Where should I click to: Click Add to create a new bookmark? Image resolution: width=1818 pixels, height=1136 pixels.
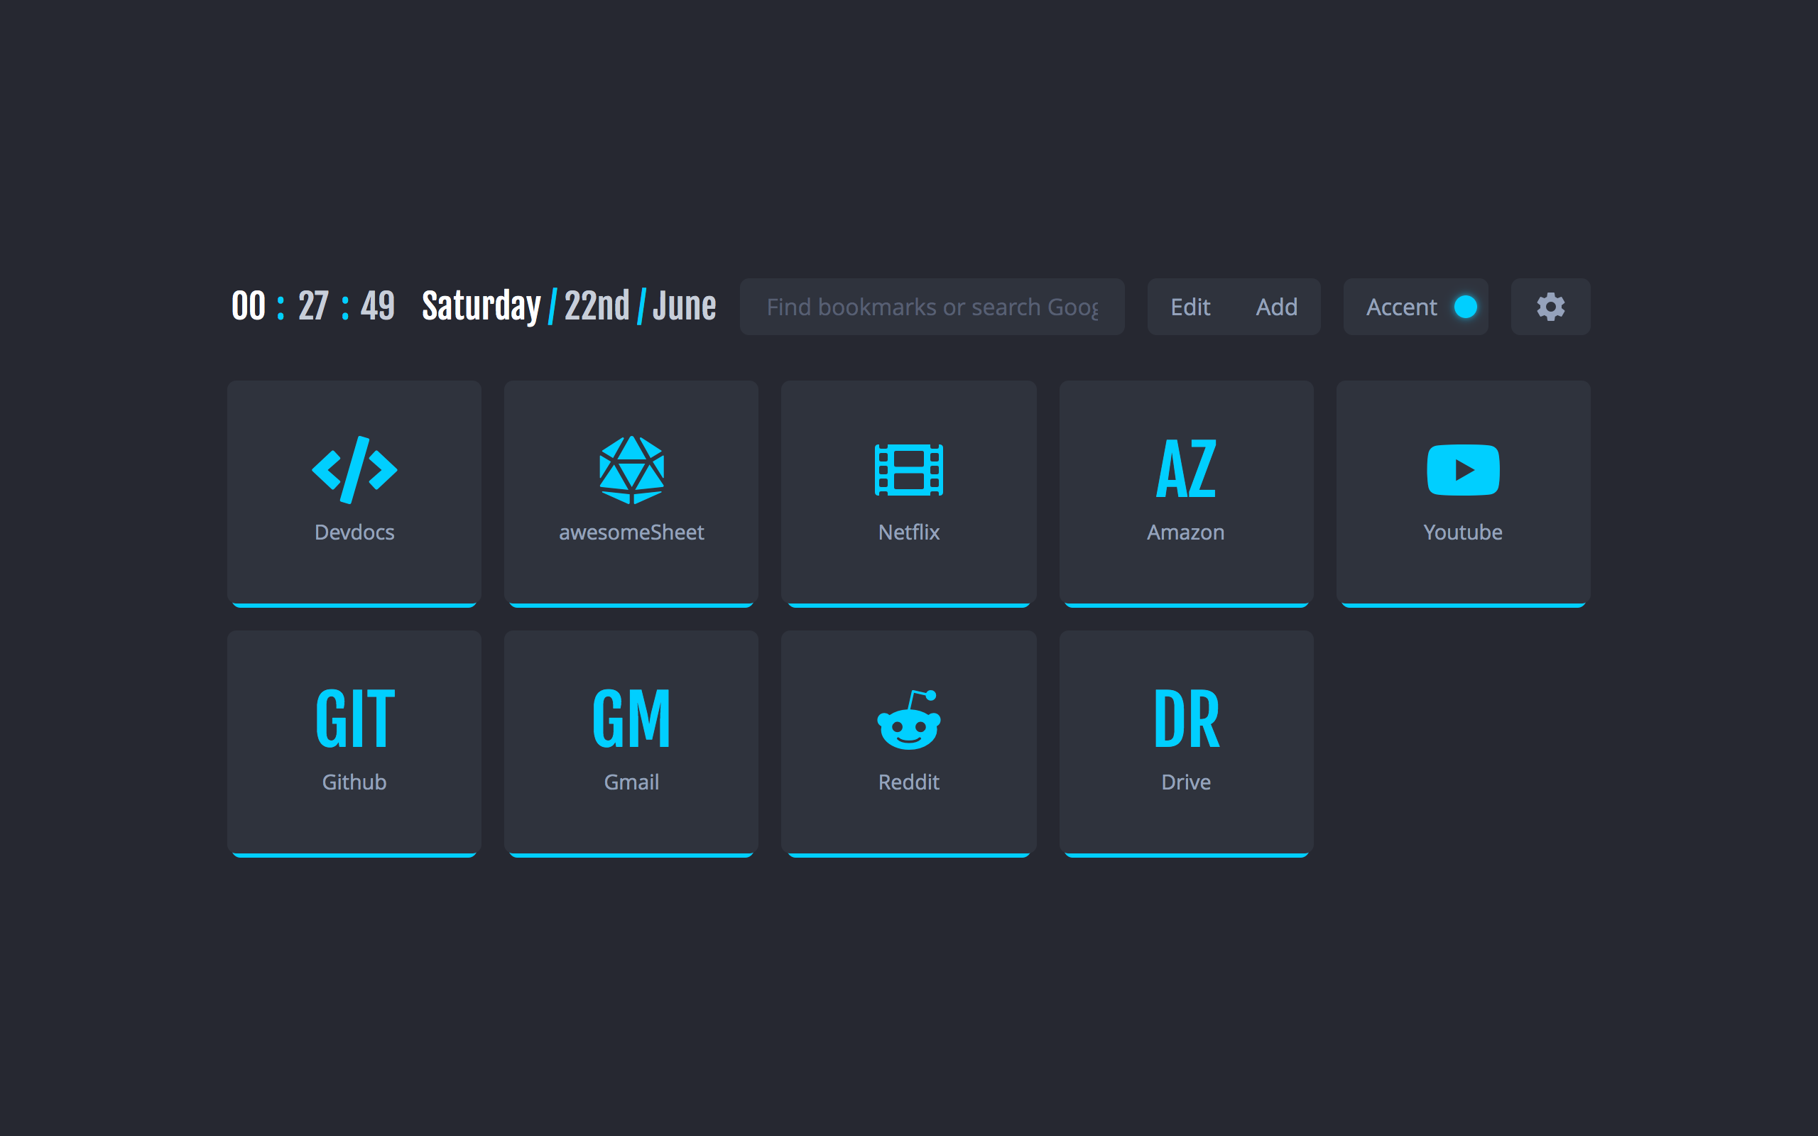pos(1275,307)
